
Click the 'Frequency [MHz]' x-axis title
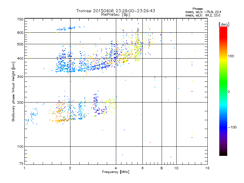coord(116,172)
